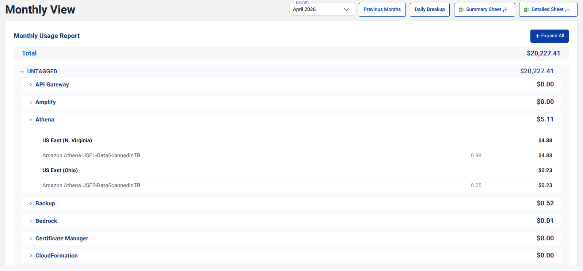
Task: Open the Month dropdown showing April 2026
Action: point(322,9)
